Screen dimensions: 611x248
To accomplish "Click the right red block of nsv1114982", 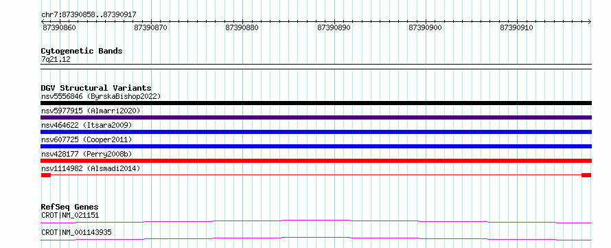I will click(x=586, y=175).
